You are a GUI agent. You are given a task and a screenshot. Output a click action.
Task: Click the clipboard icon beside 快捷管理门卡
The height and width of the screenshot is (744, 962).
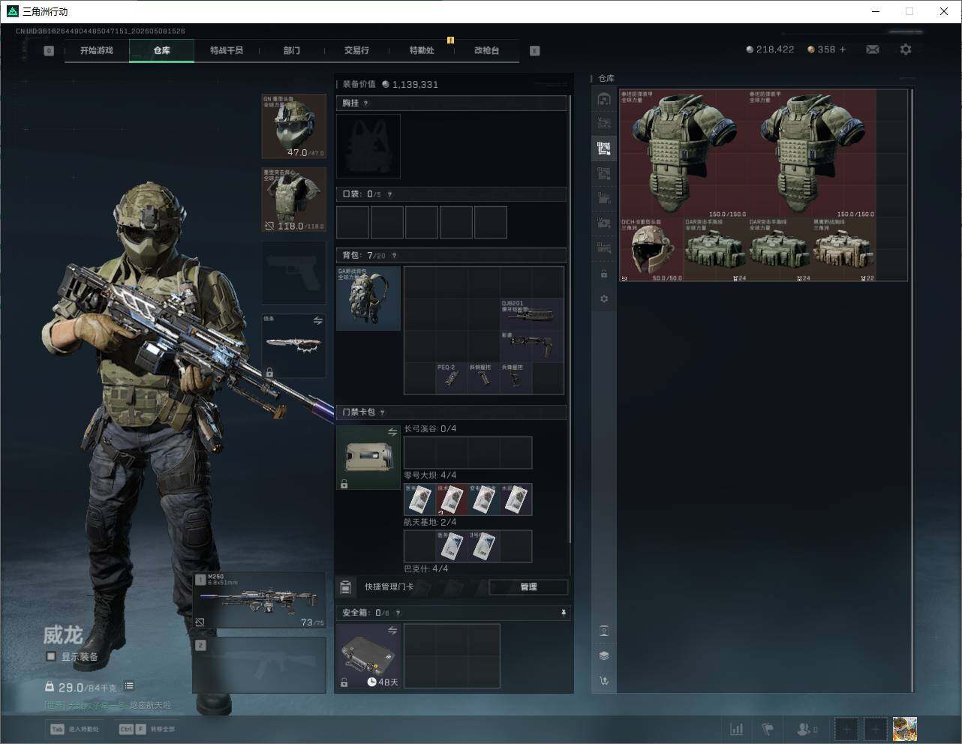click(x=345, y=586)
